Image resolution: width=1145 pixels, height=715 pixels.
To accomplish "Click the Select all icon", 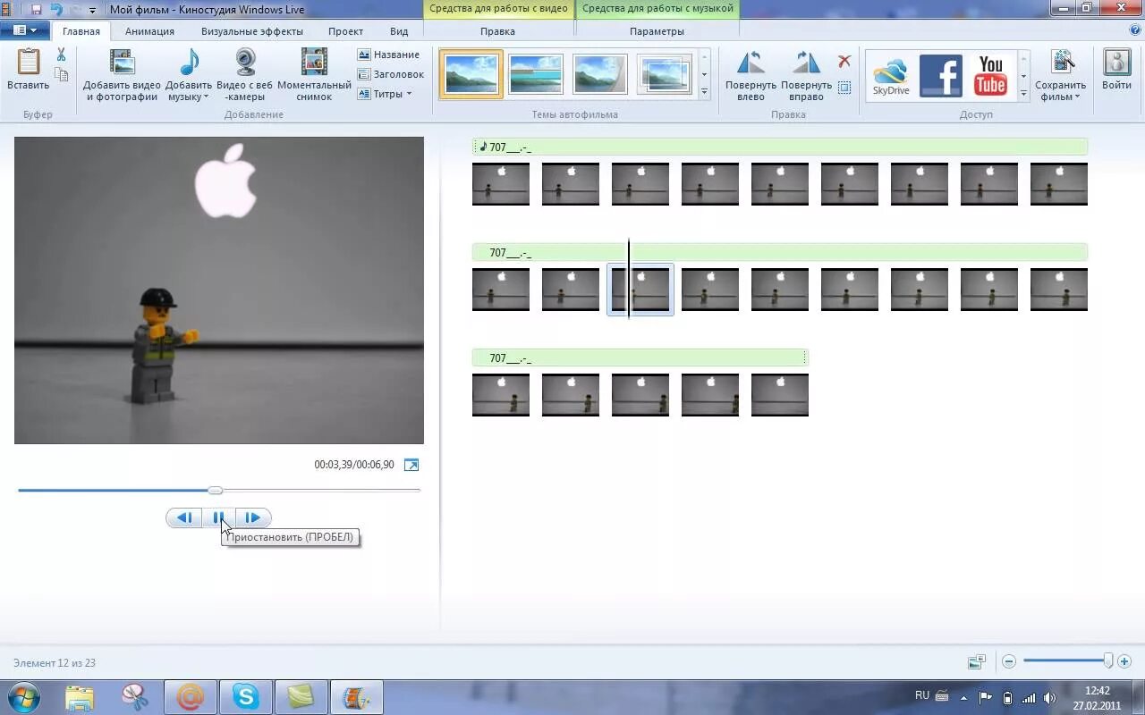I will click(x=844, y=88).
